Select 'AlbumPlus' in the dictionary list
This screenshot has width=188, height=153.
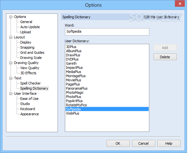107,51
